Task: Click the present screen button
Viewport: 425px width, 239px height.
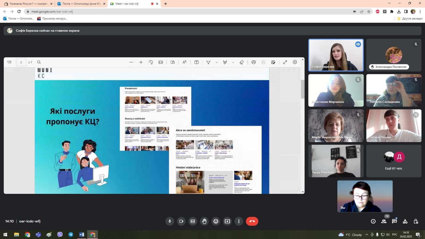Action: (227, 221)
